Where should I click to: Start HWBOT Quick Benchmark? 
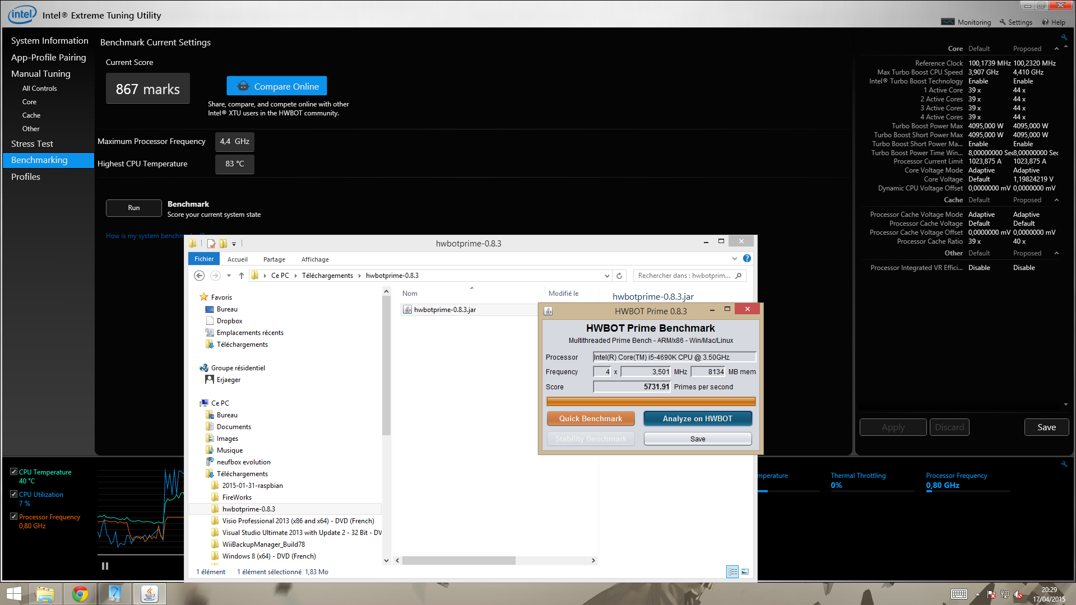591,418
